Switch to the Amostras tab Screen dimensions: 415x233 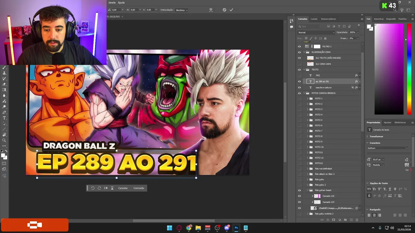tap(379, 19)
